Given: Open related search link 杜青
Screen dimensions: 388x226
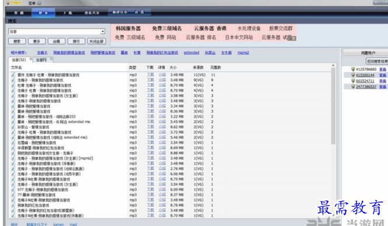Looking at the screenshot, I should (137, 52).
